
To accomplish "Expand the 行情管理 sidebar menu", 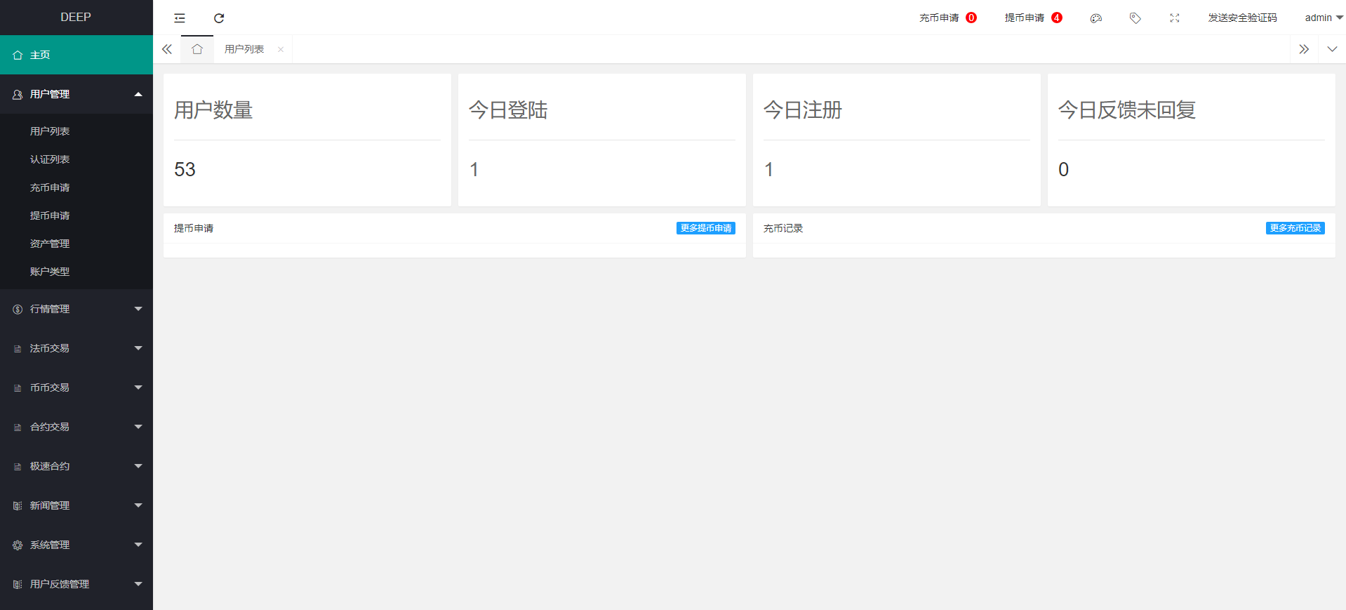I will click(x=76, y=309).
